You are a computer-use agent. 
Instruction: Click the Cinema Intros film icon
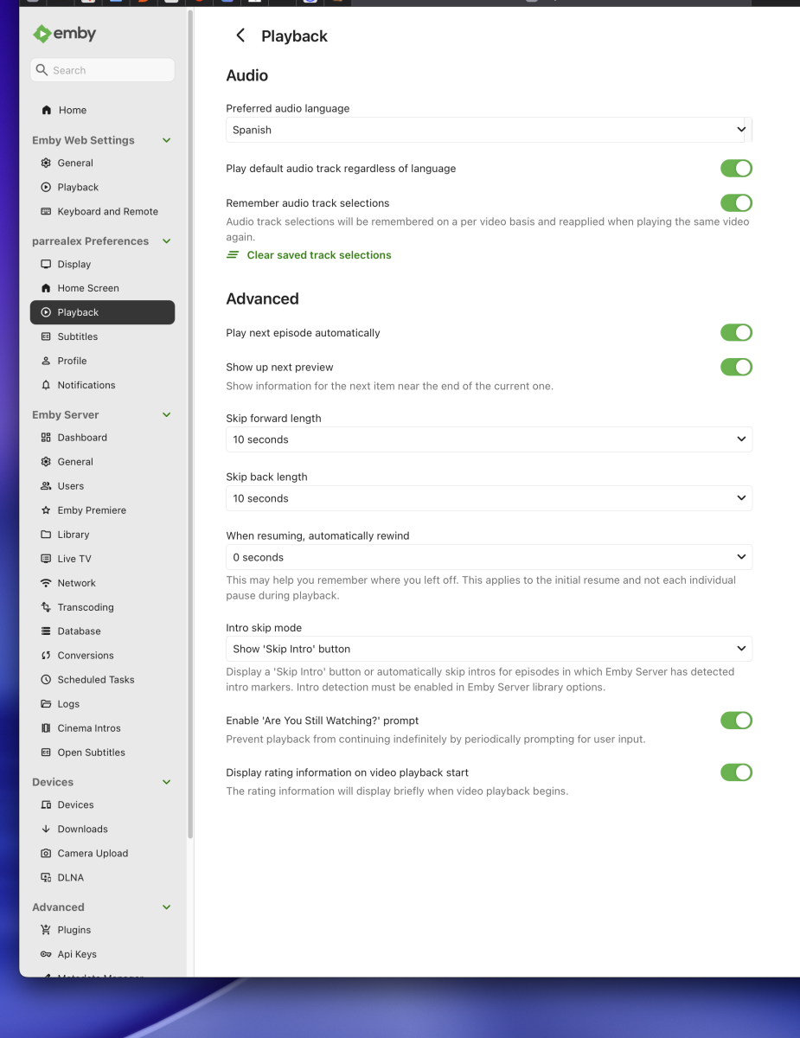46,728
